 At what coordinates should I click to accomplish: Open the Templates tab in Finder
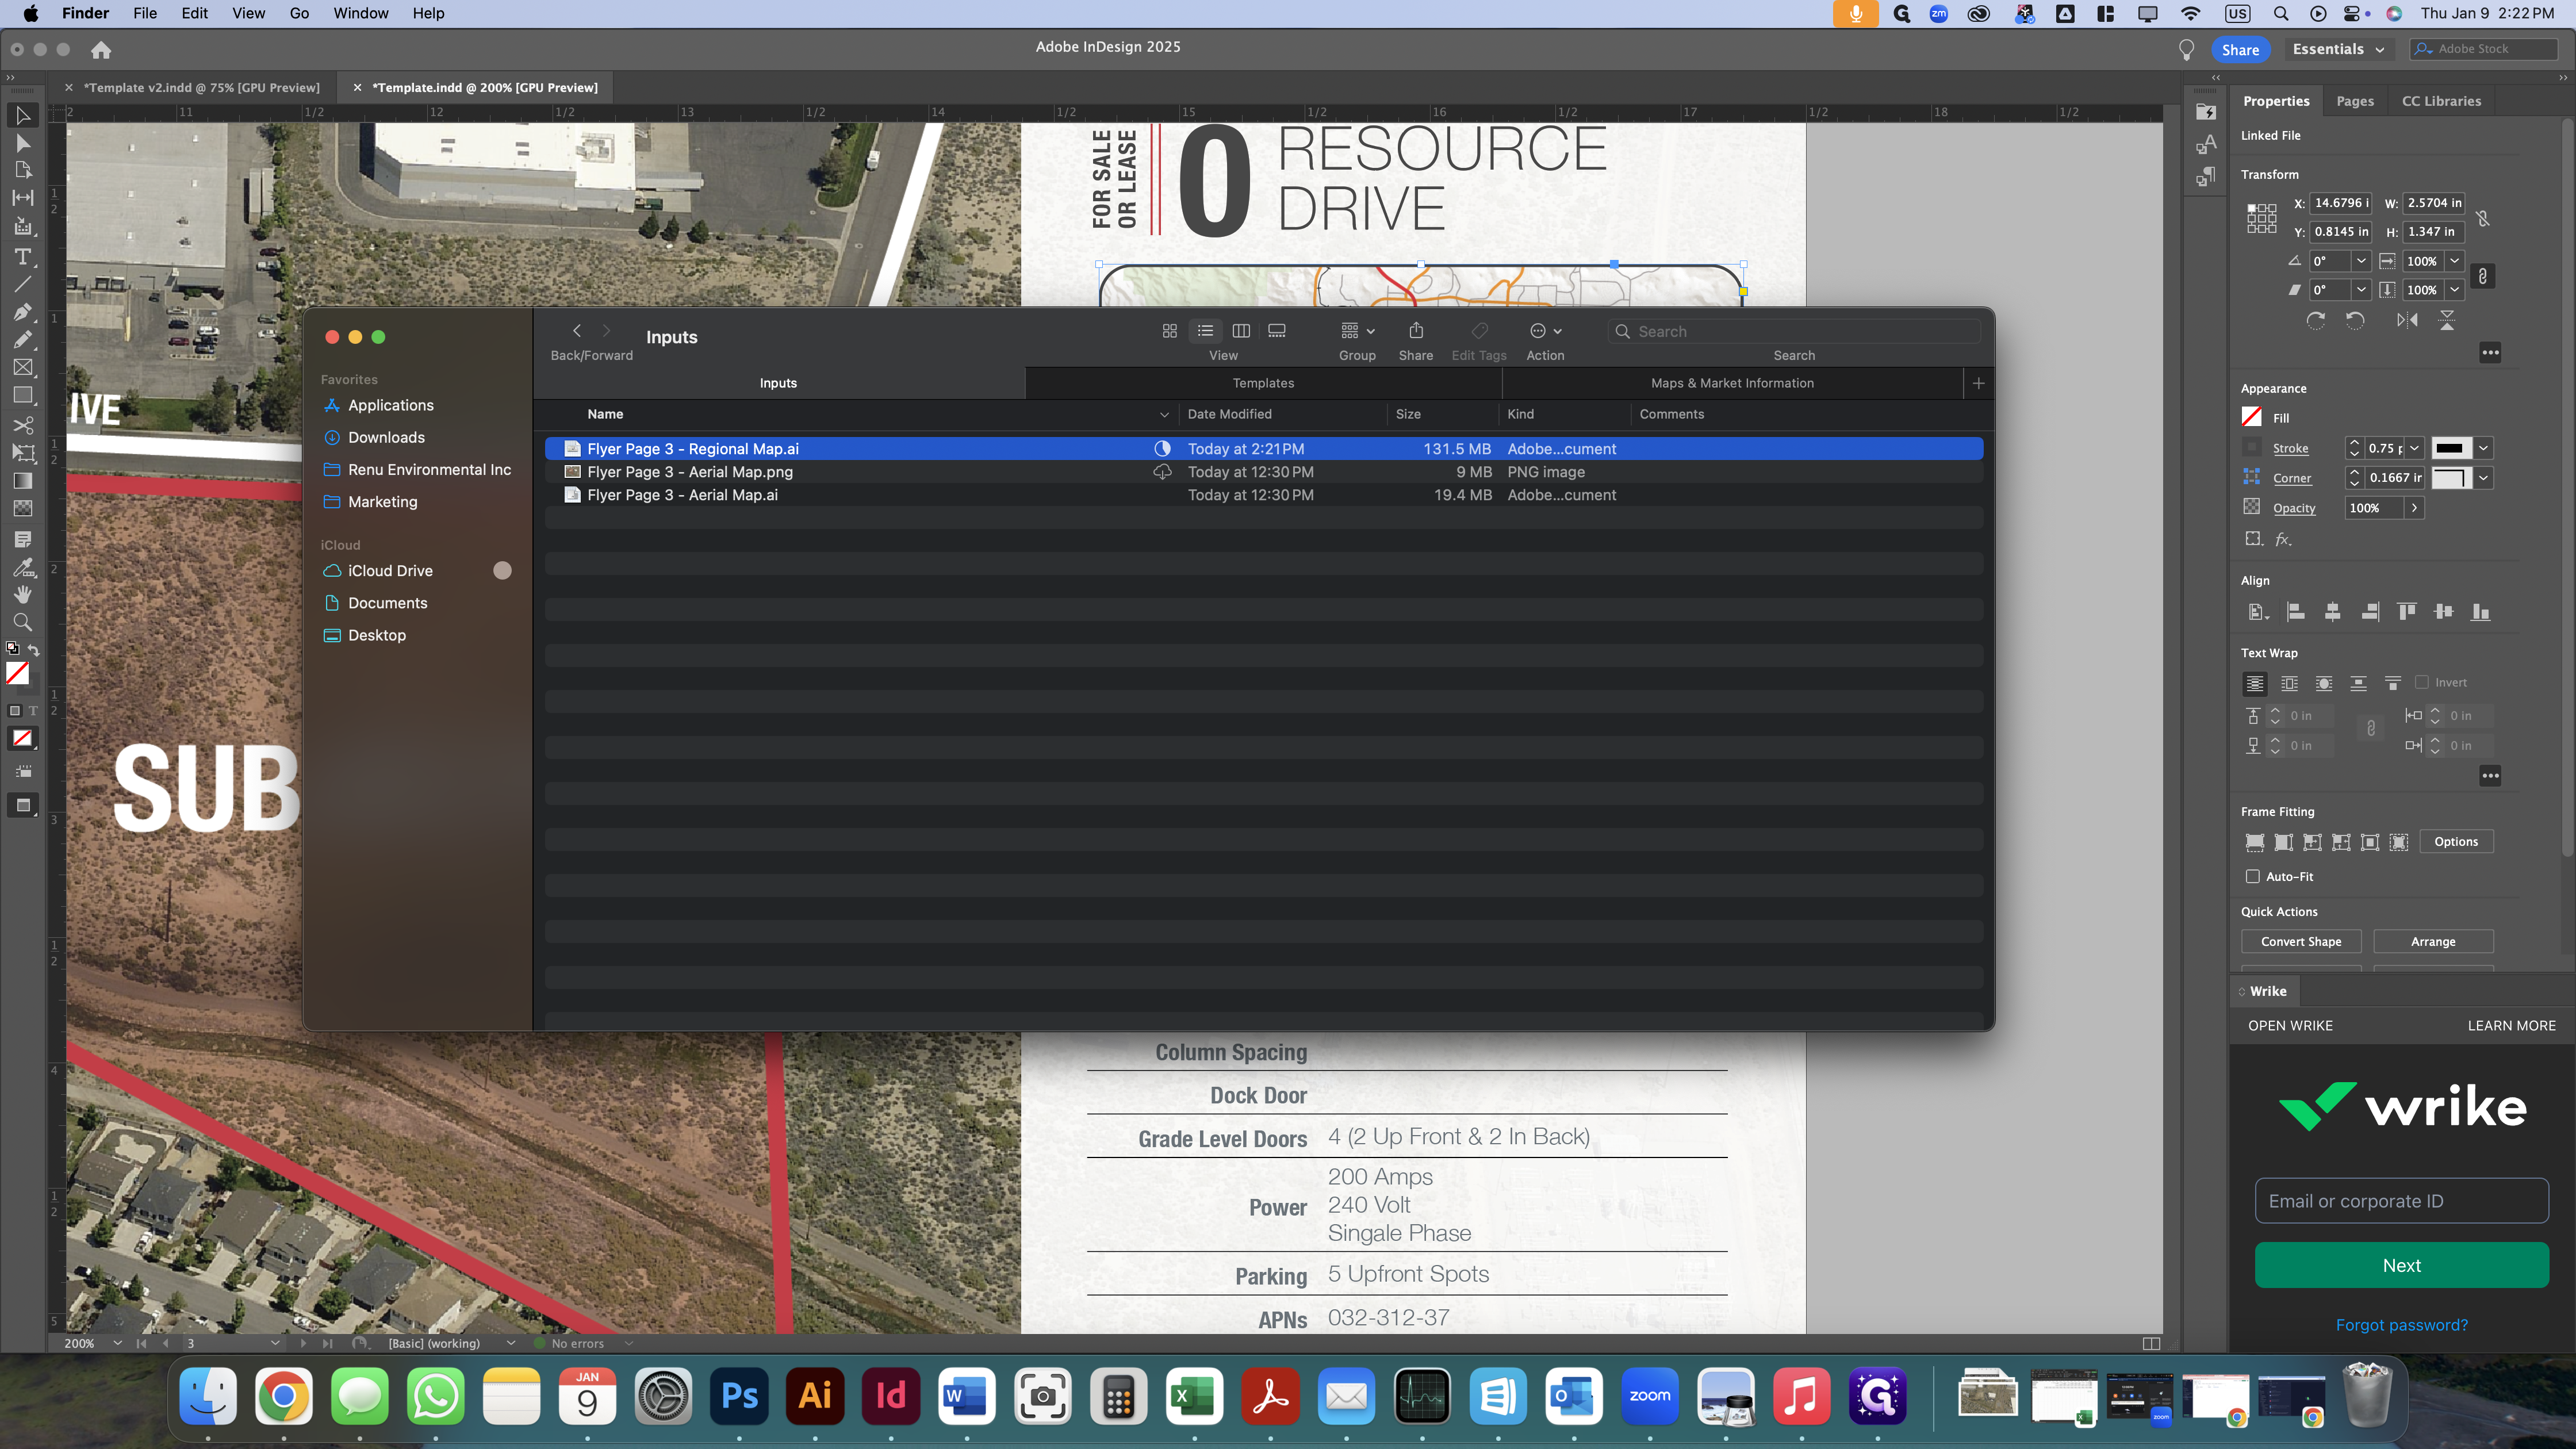(1263, 383)
